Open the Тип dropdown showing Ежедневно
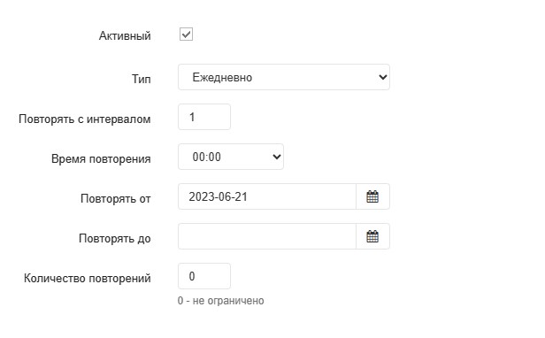 click(x=284, y=77)
